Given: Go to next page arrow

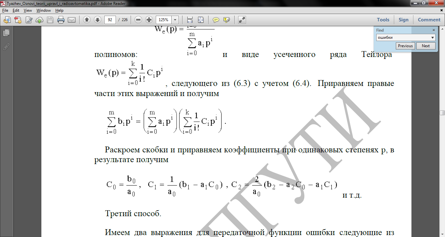Looking at the screenshot, I should coord(97,20).
